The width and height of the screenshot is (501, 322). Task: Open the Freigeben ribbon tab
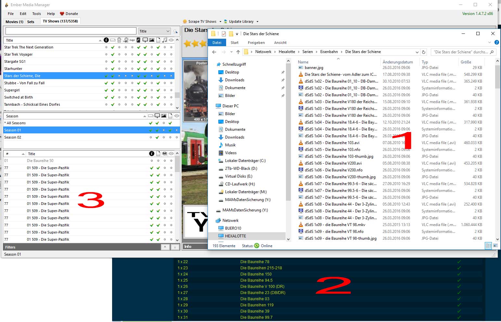(256, 43)
